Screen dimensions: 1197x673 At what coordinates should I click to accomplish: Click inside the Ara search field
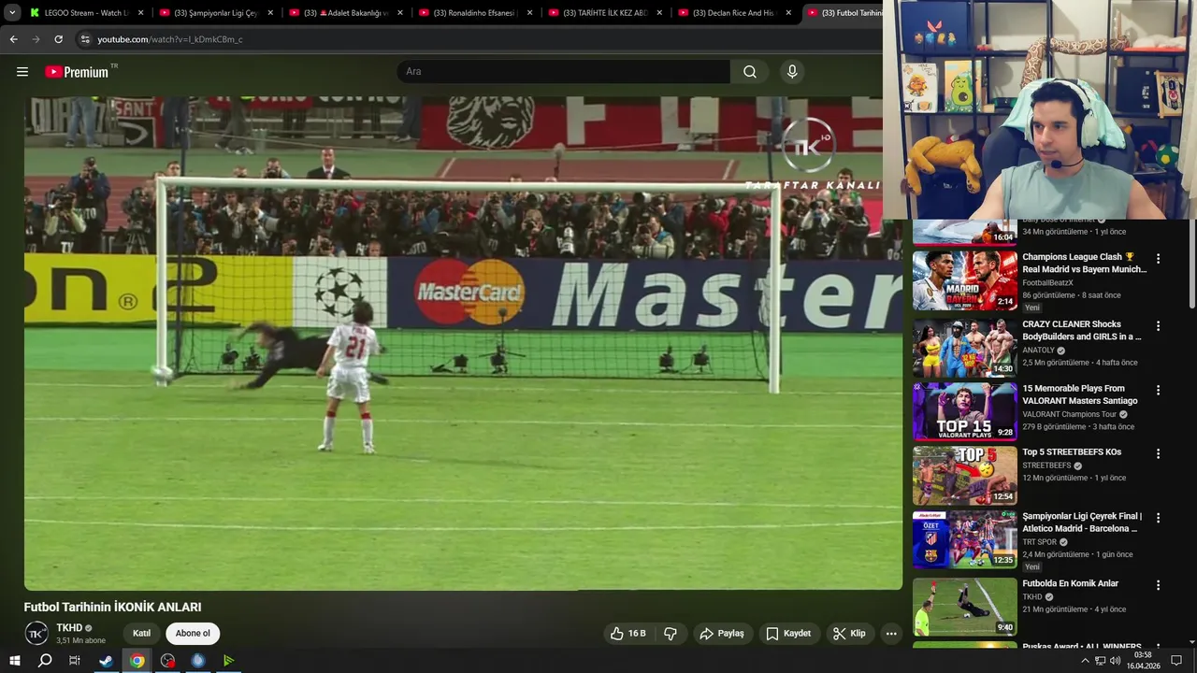pos(563,72)
